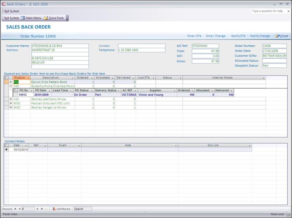
Task: Click the Close door icon in header
Action: tap(277, 36)
